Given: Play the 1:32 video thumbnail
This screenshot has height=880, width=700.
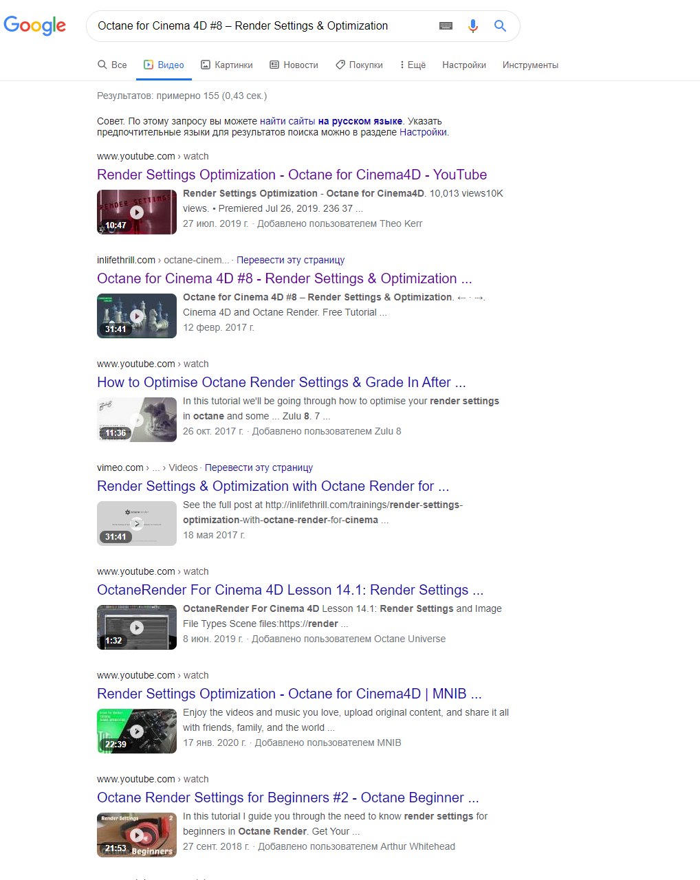Looking at the screenshot, I should tap(137, 627).
